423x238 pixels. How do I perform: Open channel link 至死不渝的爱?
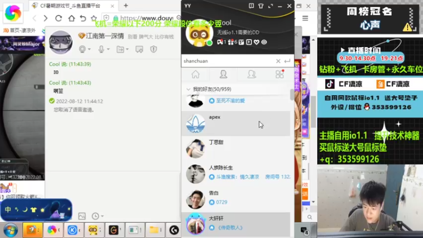pyautogui.click(x=231, y=100)
